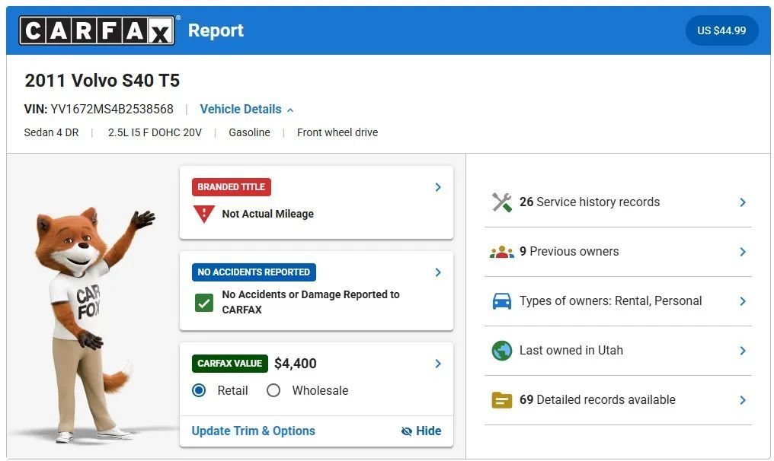This screenshot has height=461, width=774.
Task: Open the CARFAX Value details arrow
Action: coord(437,364)
